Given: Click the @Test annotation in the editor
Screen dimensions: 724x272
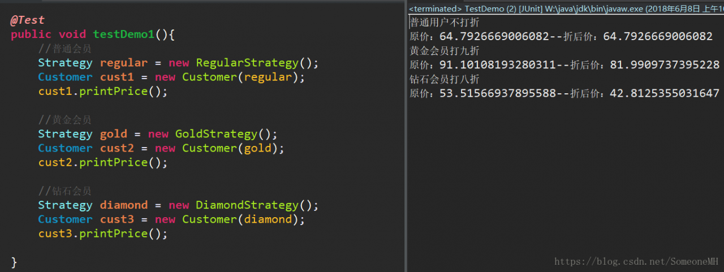Looking at the screenshot, I should (27, 20).
